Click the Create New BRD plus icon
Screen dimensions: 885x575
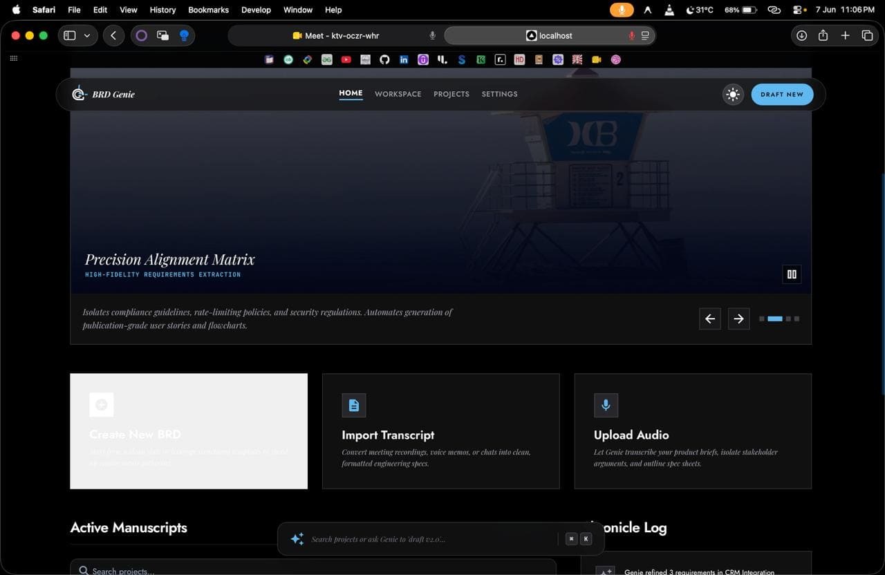(x=102, y=405)
